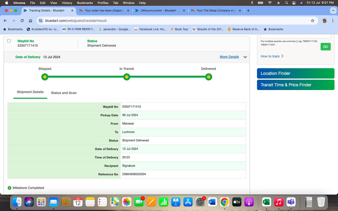Open Notes app in the Dock
The width and height of the screenshot is (338, 211).
(90, 202)
